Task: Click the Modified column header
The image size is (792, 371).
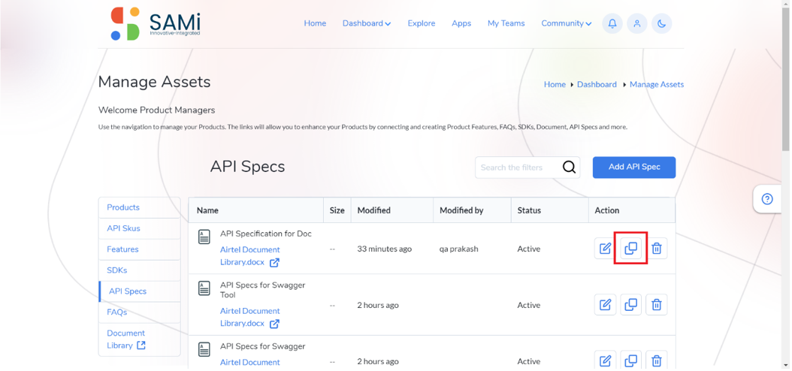Action: pos(392,210)
